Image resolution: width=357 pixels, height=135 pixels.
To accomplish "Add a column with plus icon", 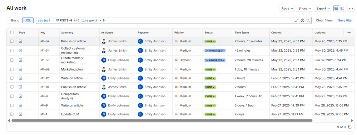I will [x=349, y=33].
